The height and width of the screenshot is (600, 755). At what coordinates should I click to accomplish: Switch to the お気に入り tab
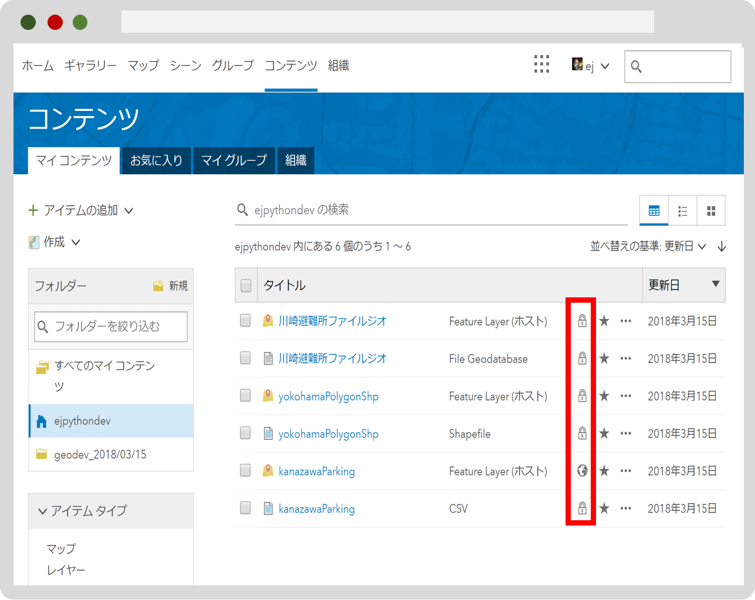pyautogui.click(x=155, y=160)
